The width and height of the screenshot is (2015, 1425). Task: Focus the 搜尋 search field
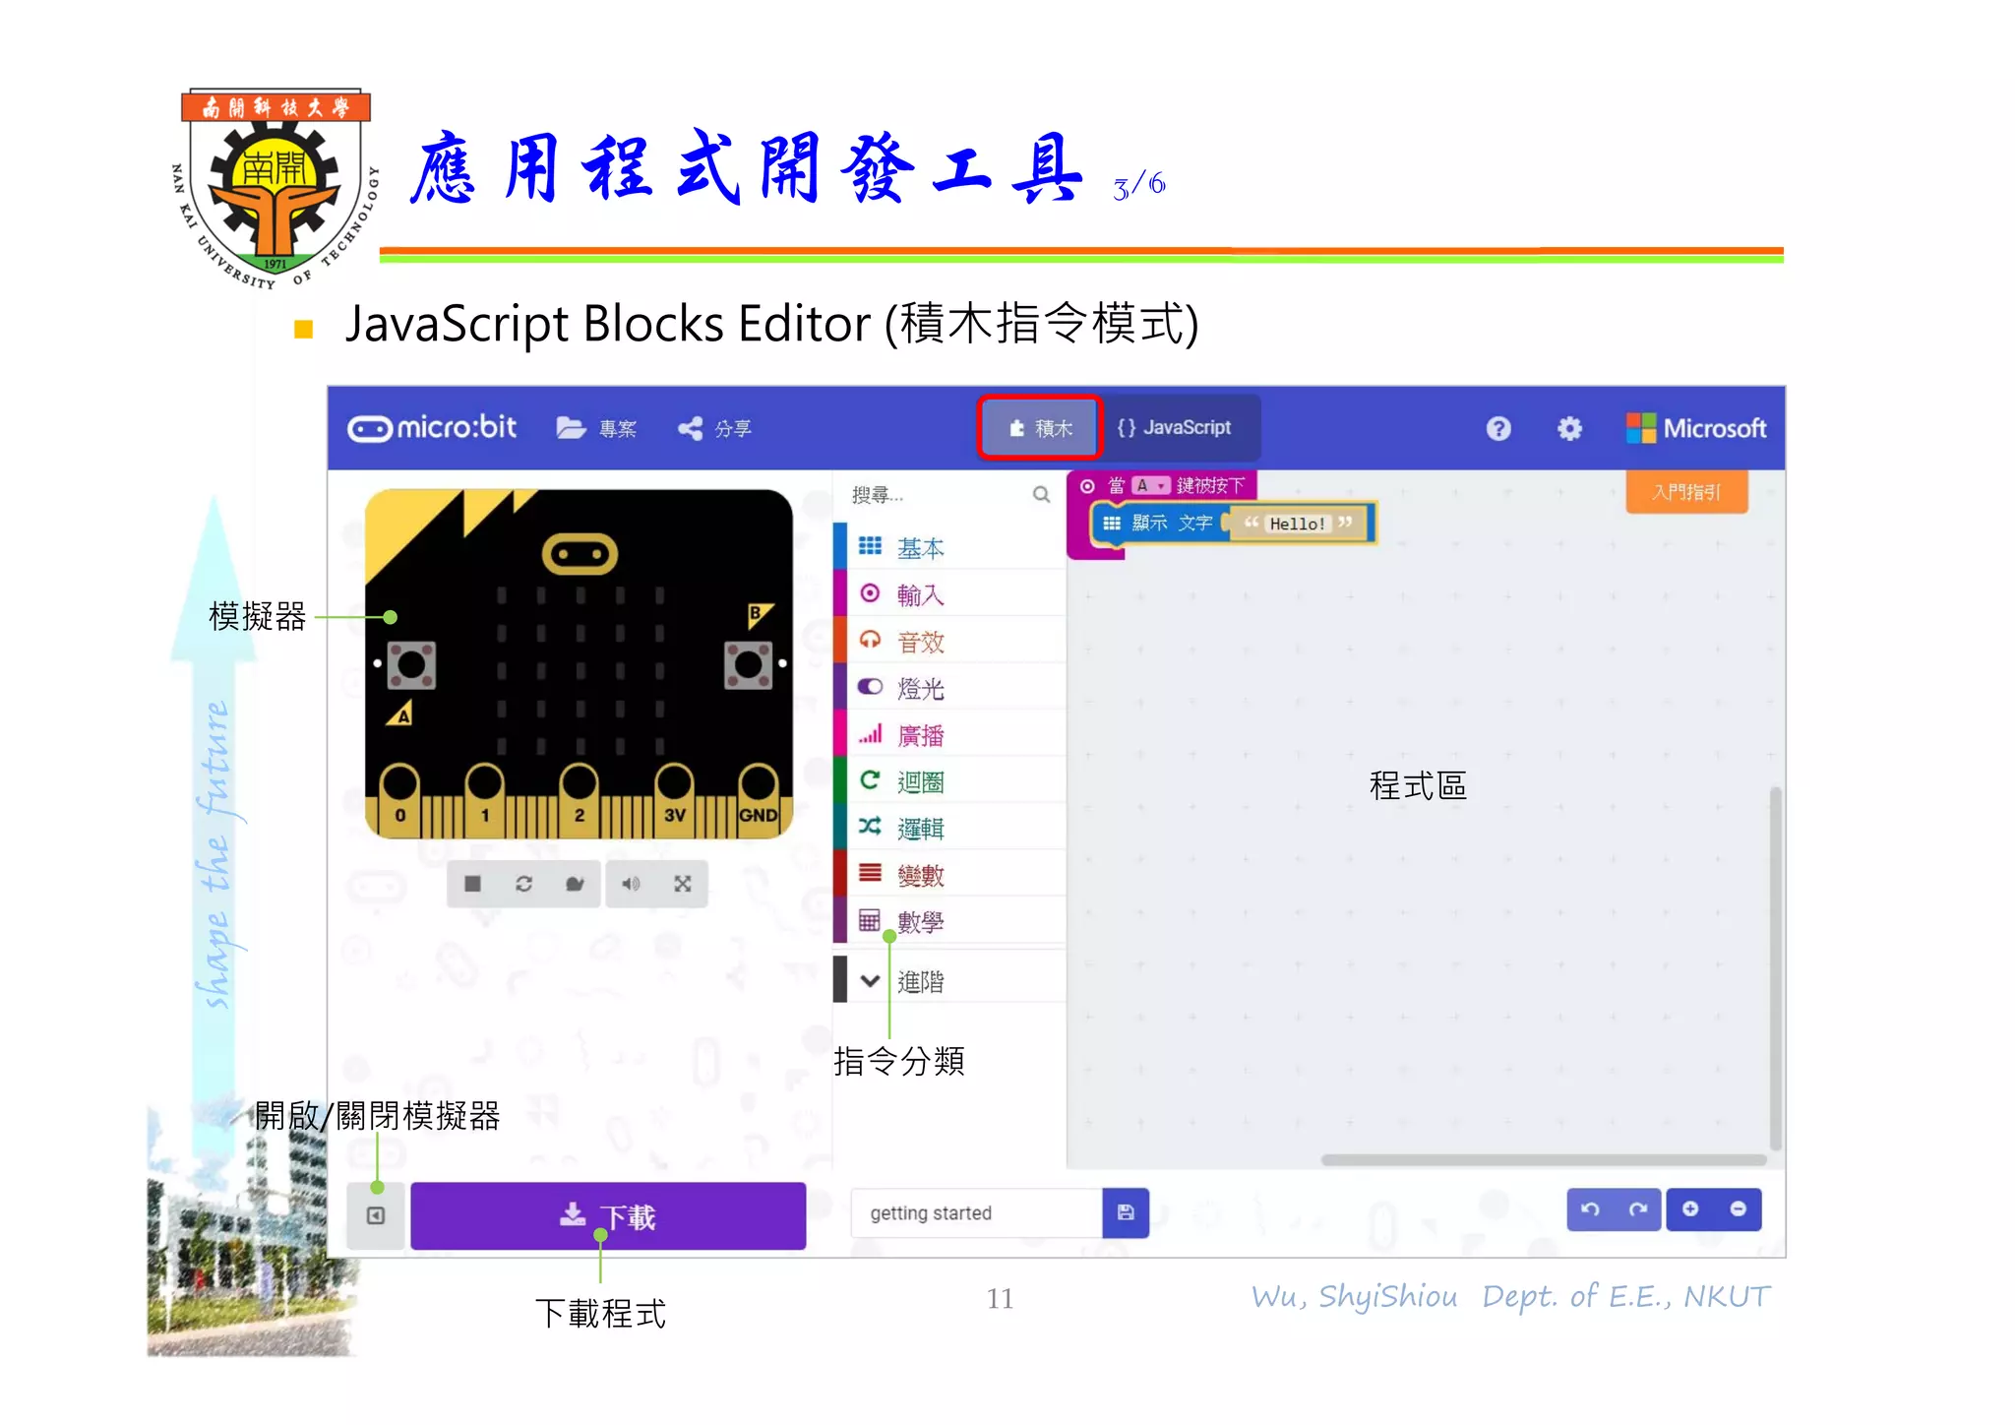pos(935,495)
